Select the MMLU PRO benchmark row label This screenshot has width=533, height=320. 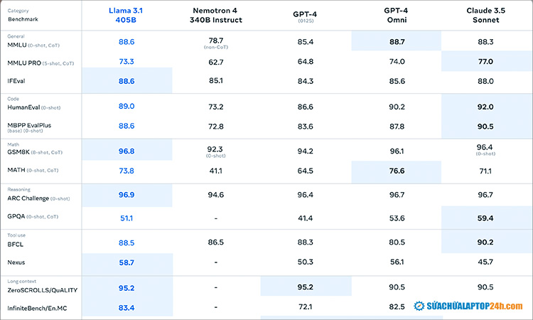[26, 62]
